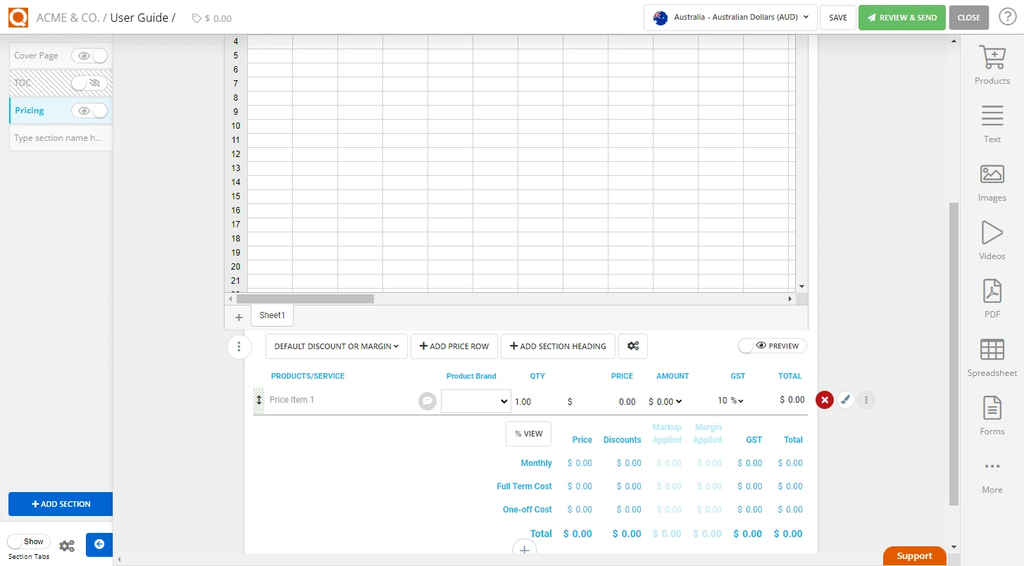Switch to the Sheet1 tab
The height and width of the screenshot is (566, 1024).
pyautogui.click(x=272, y=315)
